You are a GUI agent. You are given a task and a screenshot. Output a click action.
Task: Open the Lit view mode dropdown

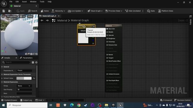[x=23, y=16]
